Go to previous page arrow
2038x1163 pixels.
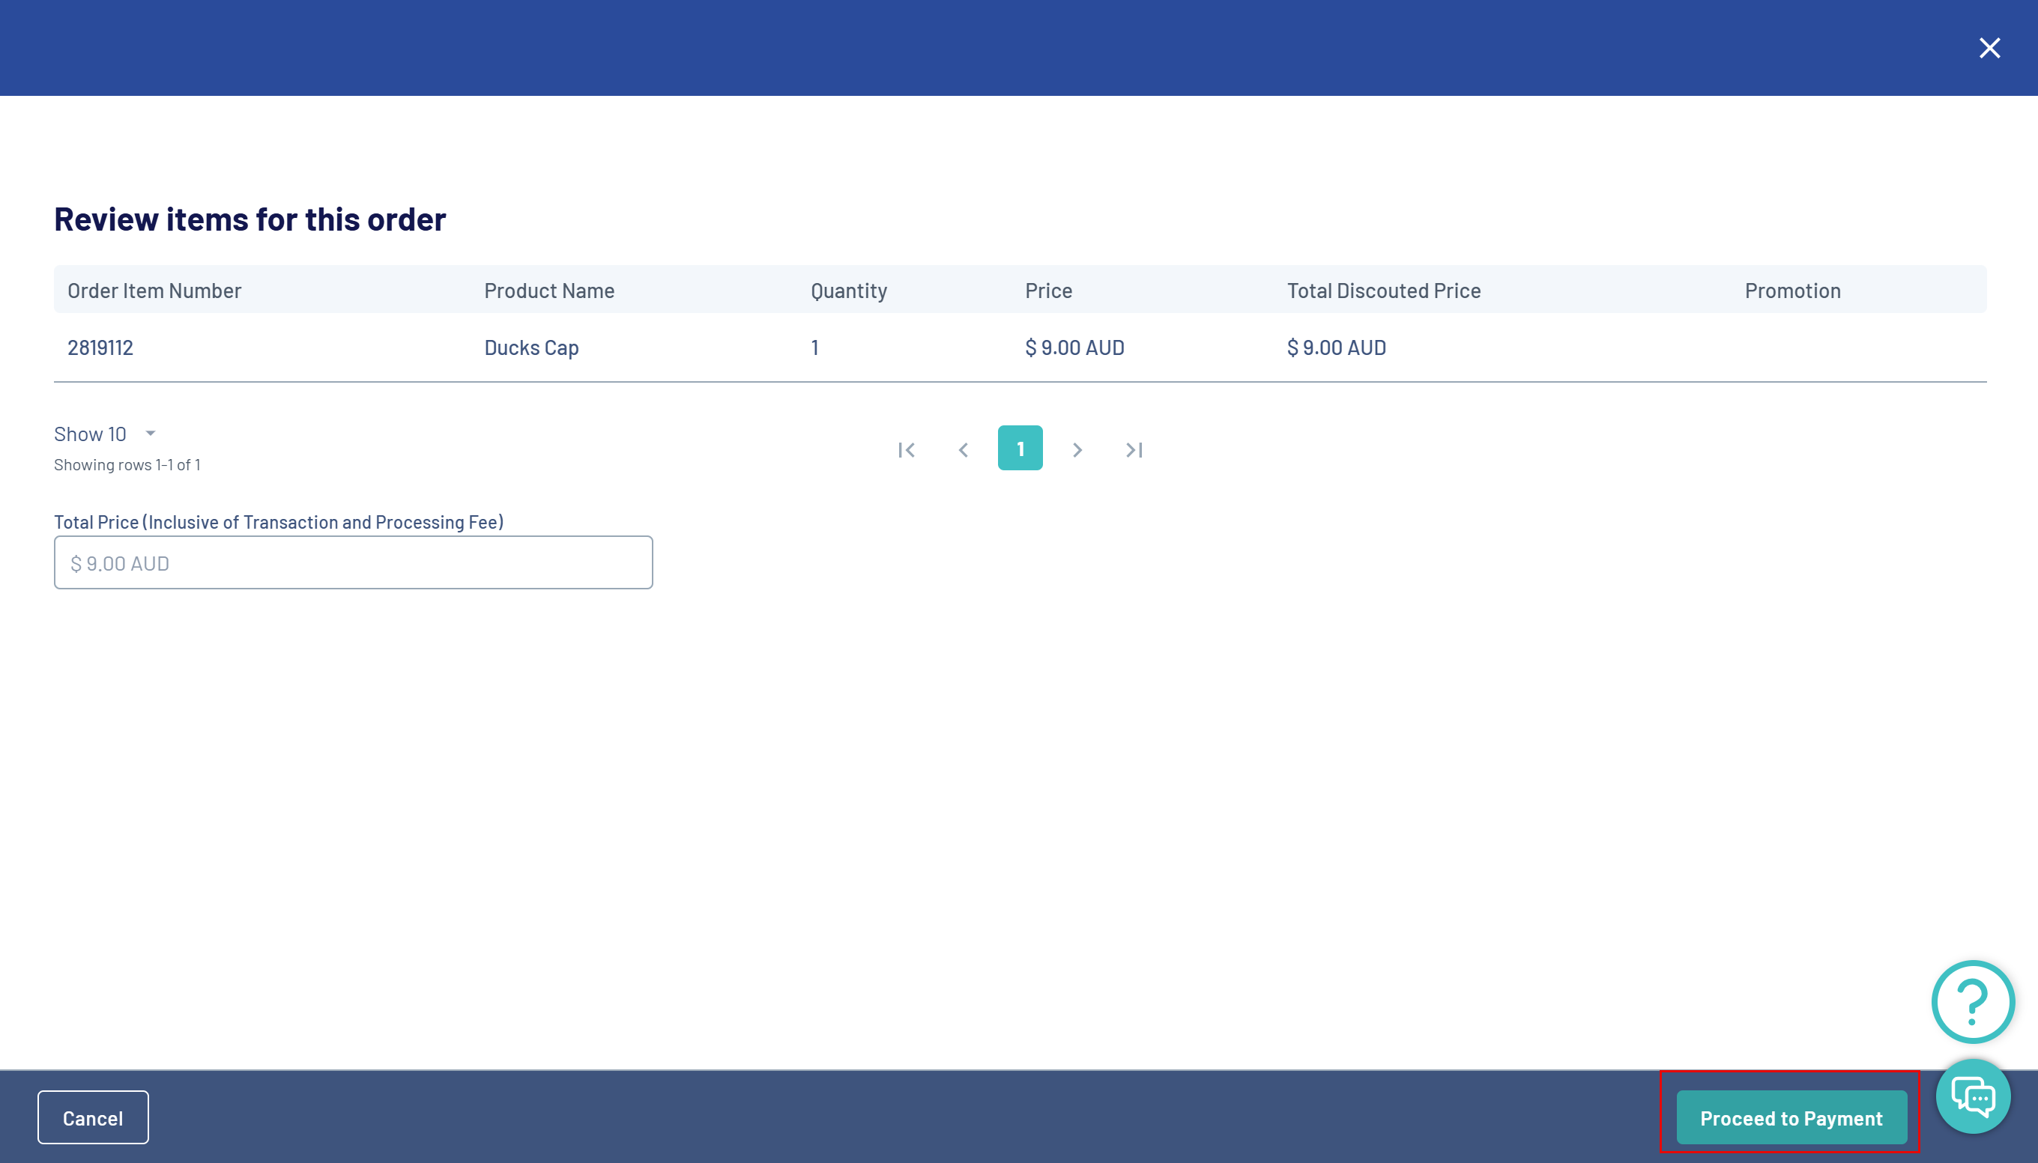(963, 450)
